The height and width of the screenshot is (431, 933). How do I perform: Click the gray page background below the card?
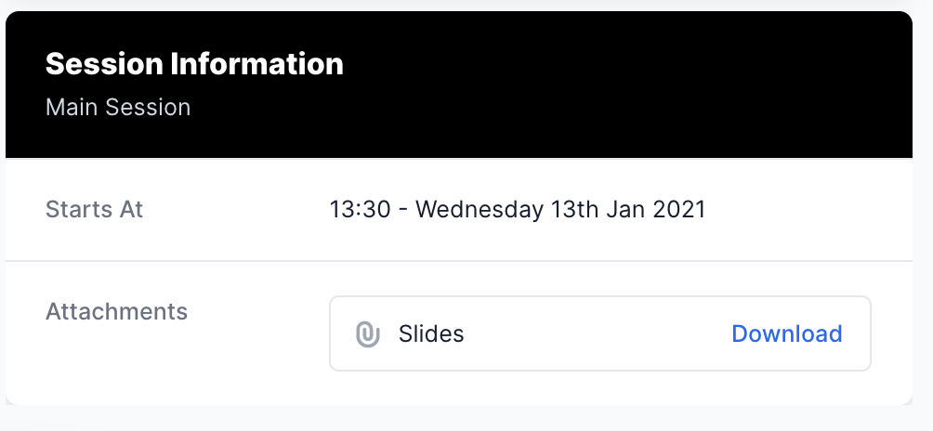(x=465, y=420)
